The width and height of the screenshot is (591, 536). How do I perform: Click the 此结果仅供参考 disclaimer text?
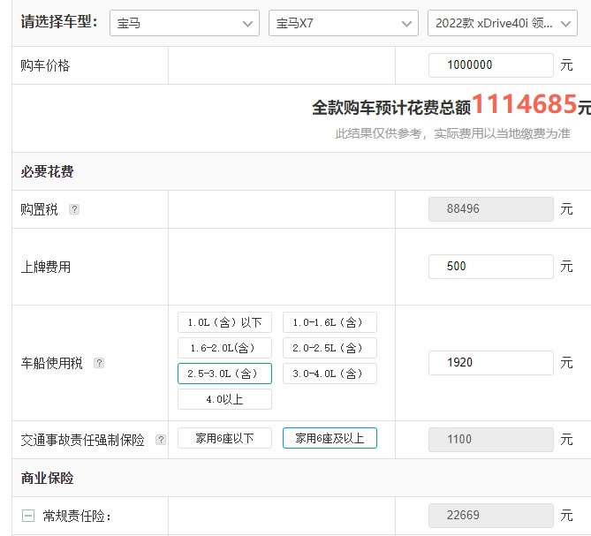coord(452,133)
